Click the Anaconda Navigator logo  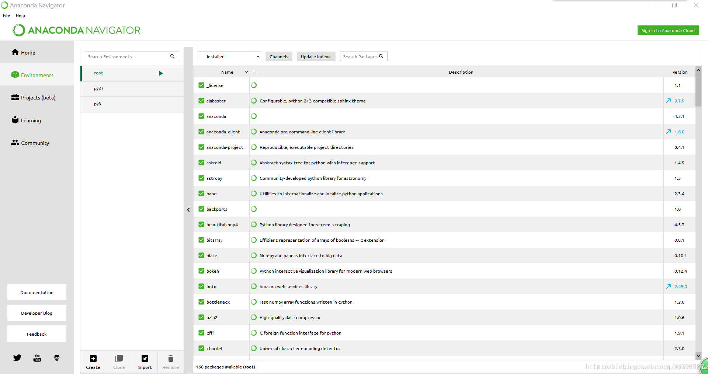[x=76, y=30]
